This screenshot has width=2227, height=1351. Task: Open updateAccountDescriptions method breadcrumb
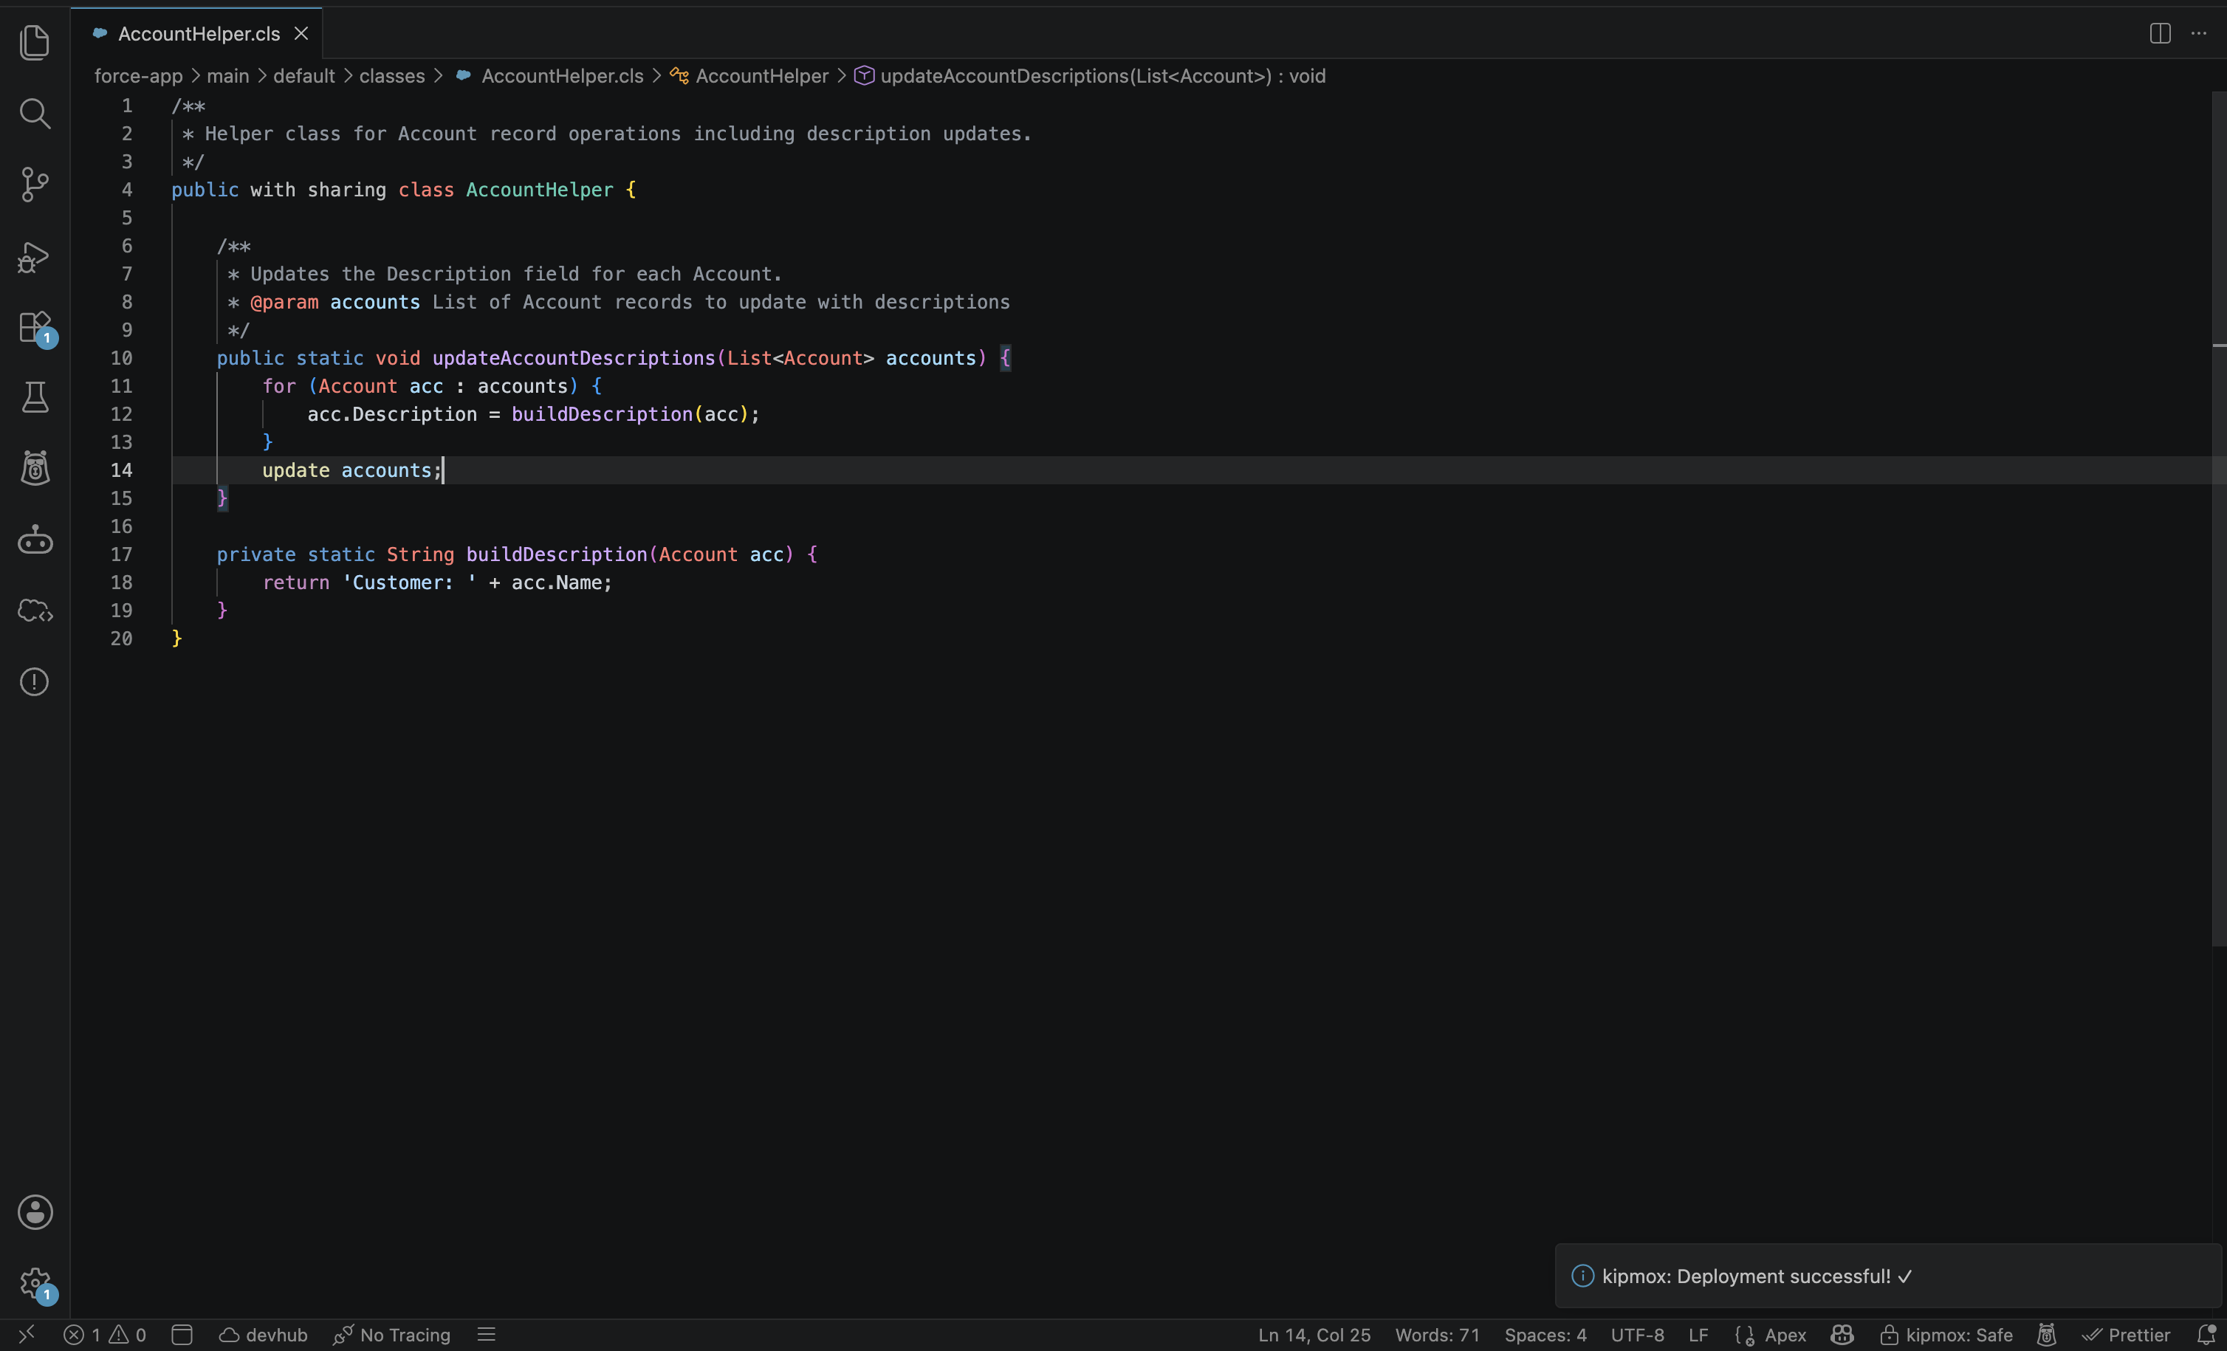(x=1090, y=76)
